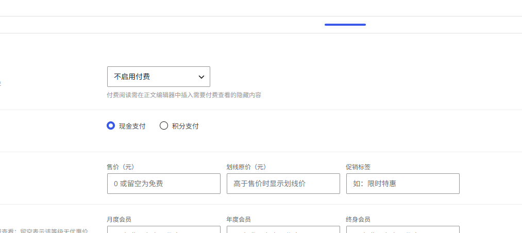Click the 月度会员 label
522x233 pixels.
click(x=119, y=220)
